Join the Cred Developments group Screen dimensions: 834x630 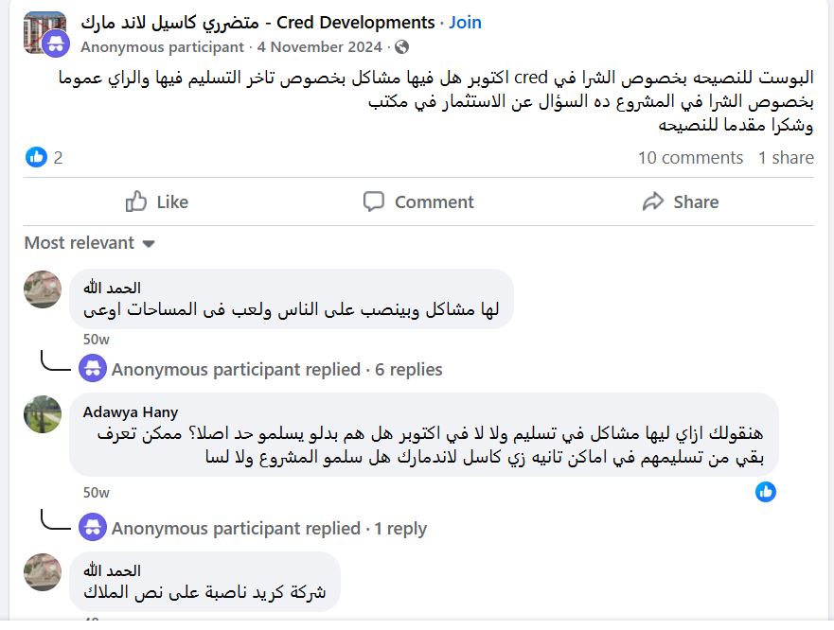(x=465, y=22)
